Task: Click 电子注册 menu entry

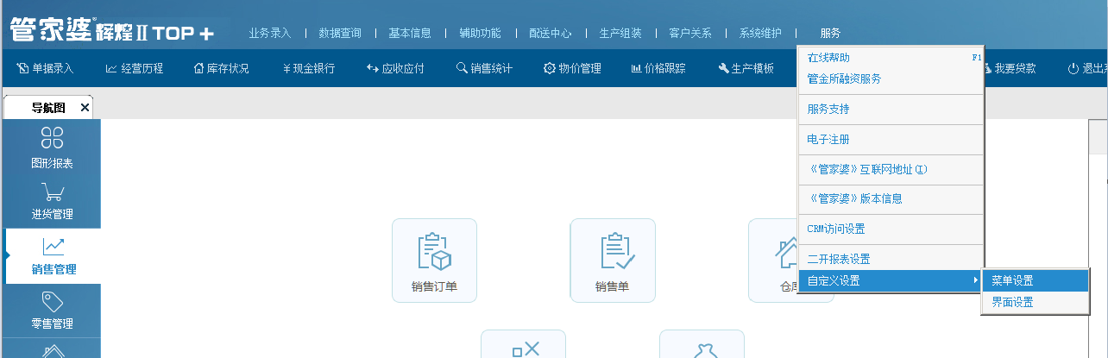Action: click(x=828, y=140)
